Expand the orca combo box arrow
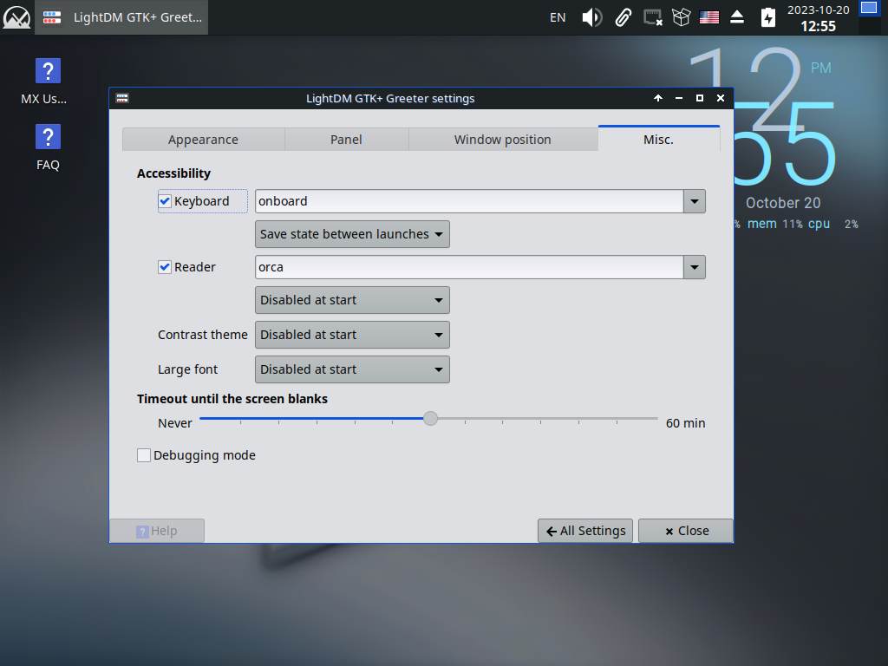The height and width of the screenshot is (666, 888). click(x=695, y=267)
